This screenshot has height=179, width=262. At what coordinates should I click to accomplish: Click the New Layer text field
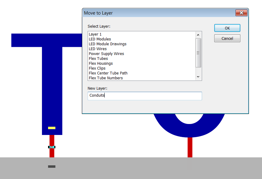[x=145, y=96]
